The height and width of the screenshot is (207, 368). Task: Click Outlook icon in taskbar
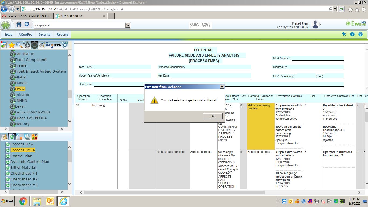[50, 201]
